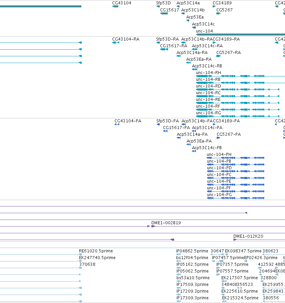Open the CG15617-RA transcript
This screenshot has width=285, height=303.
click(x=164, y=49)
